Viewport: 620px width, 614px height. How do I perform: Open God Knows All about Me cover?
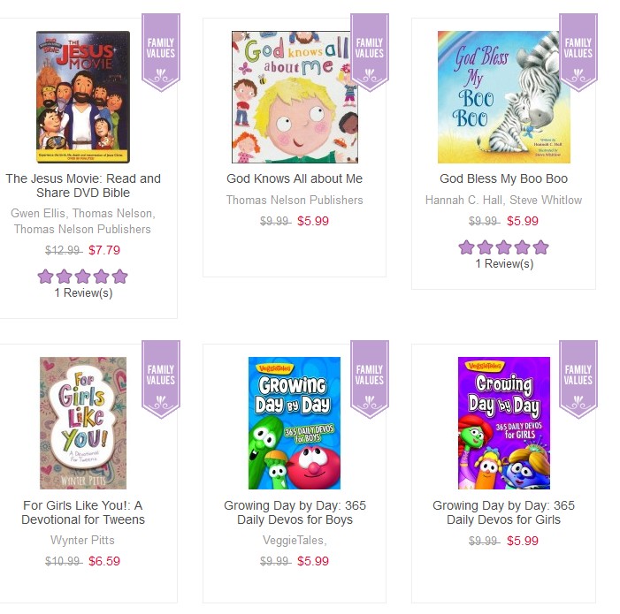pyautogui.click(x=295, y=97)
